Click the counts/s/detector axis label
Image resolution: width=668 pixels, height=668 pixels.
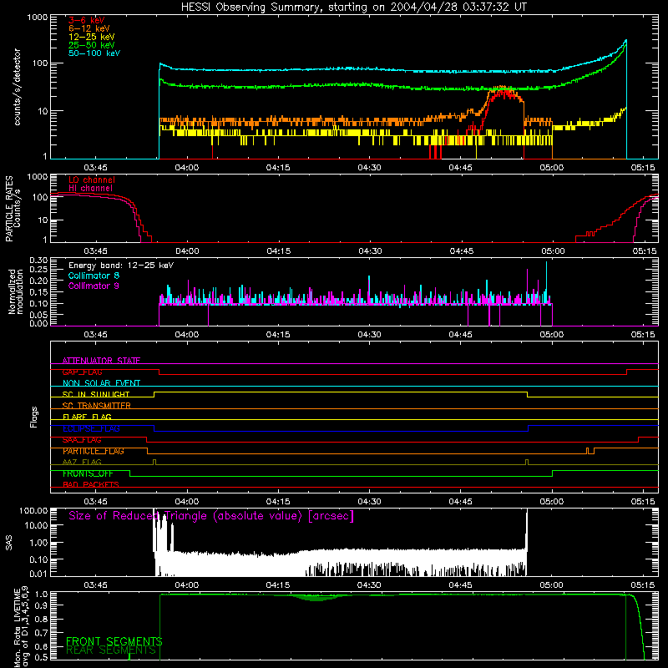point(18,87)
